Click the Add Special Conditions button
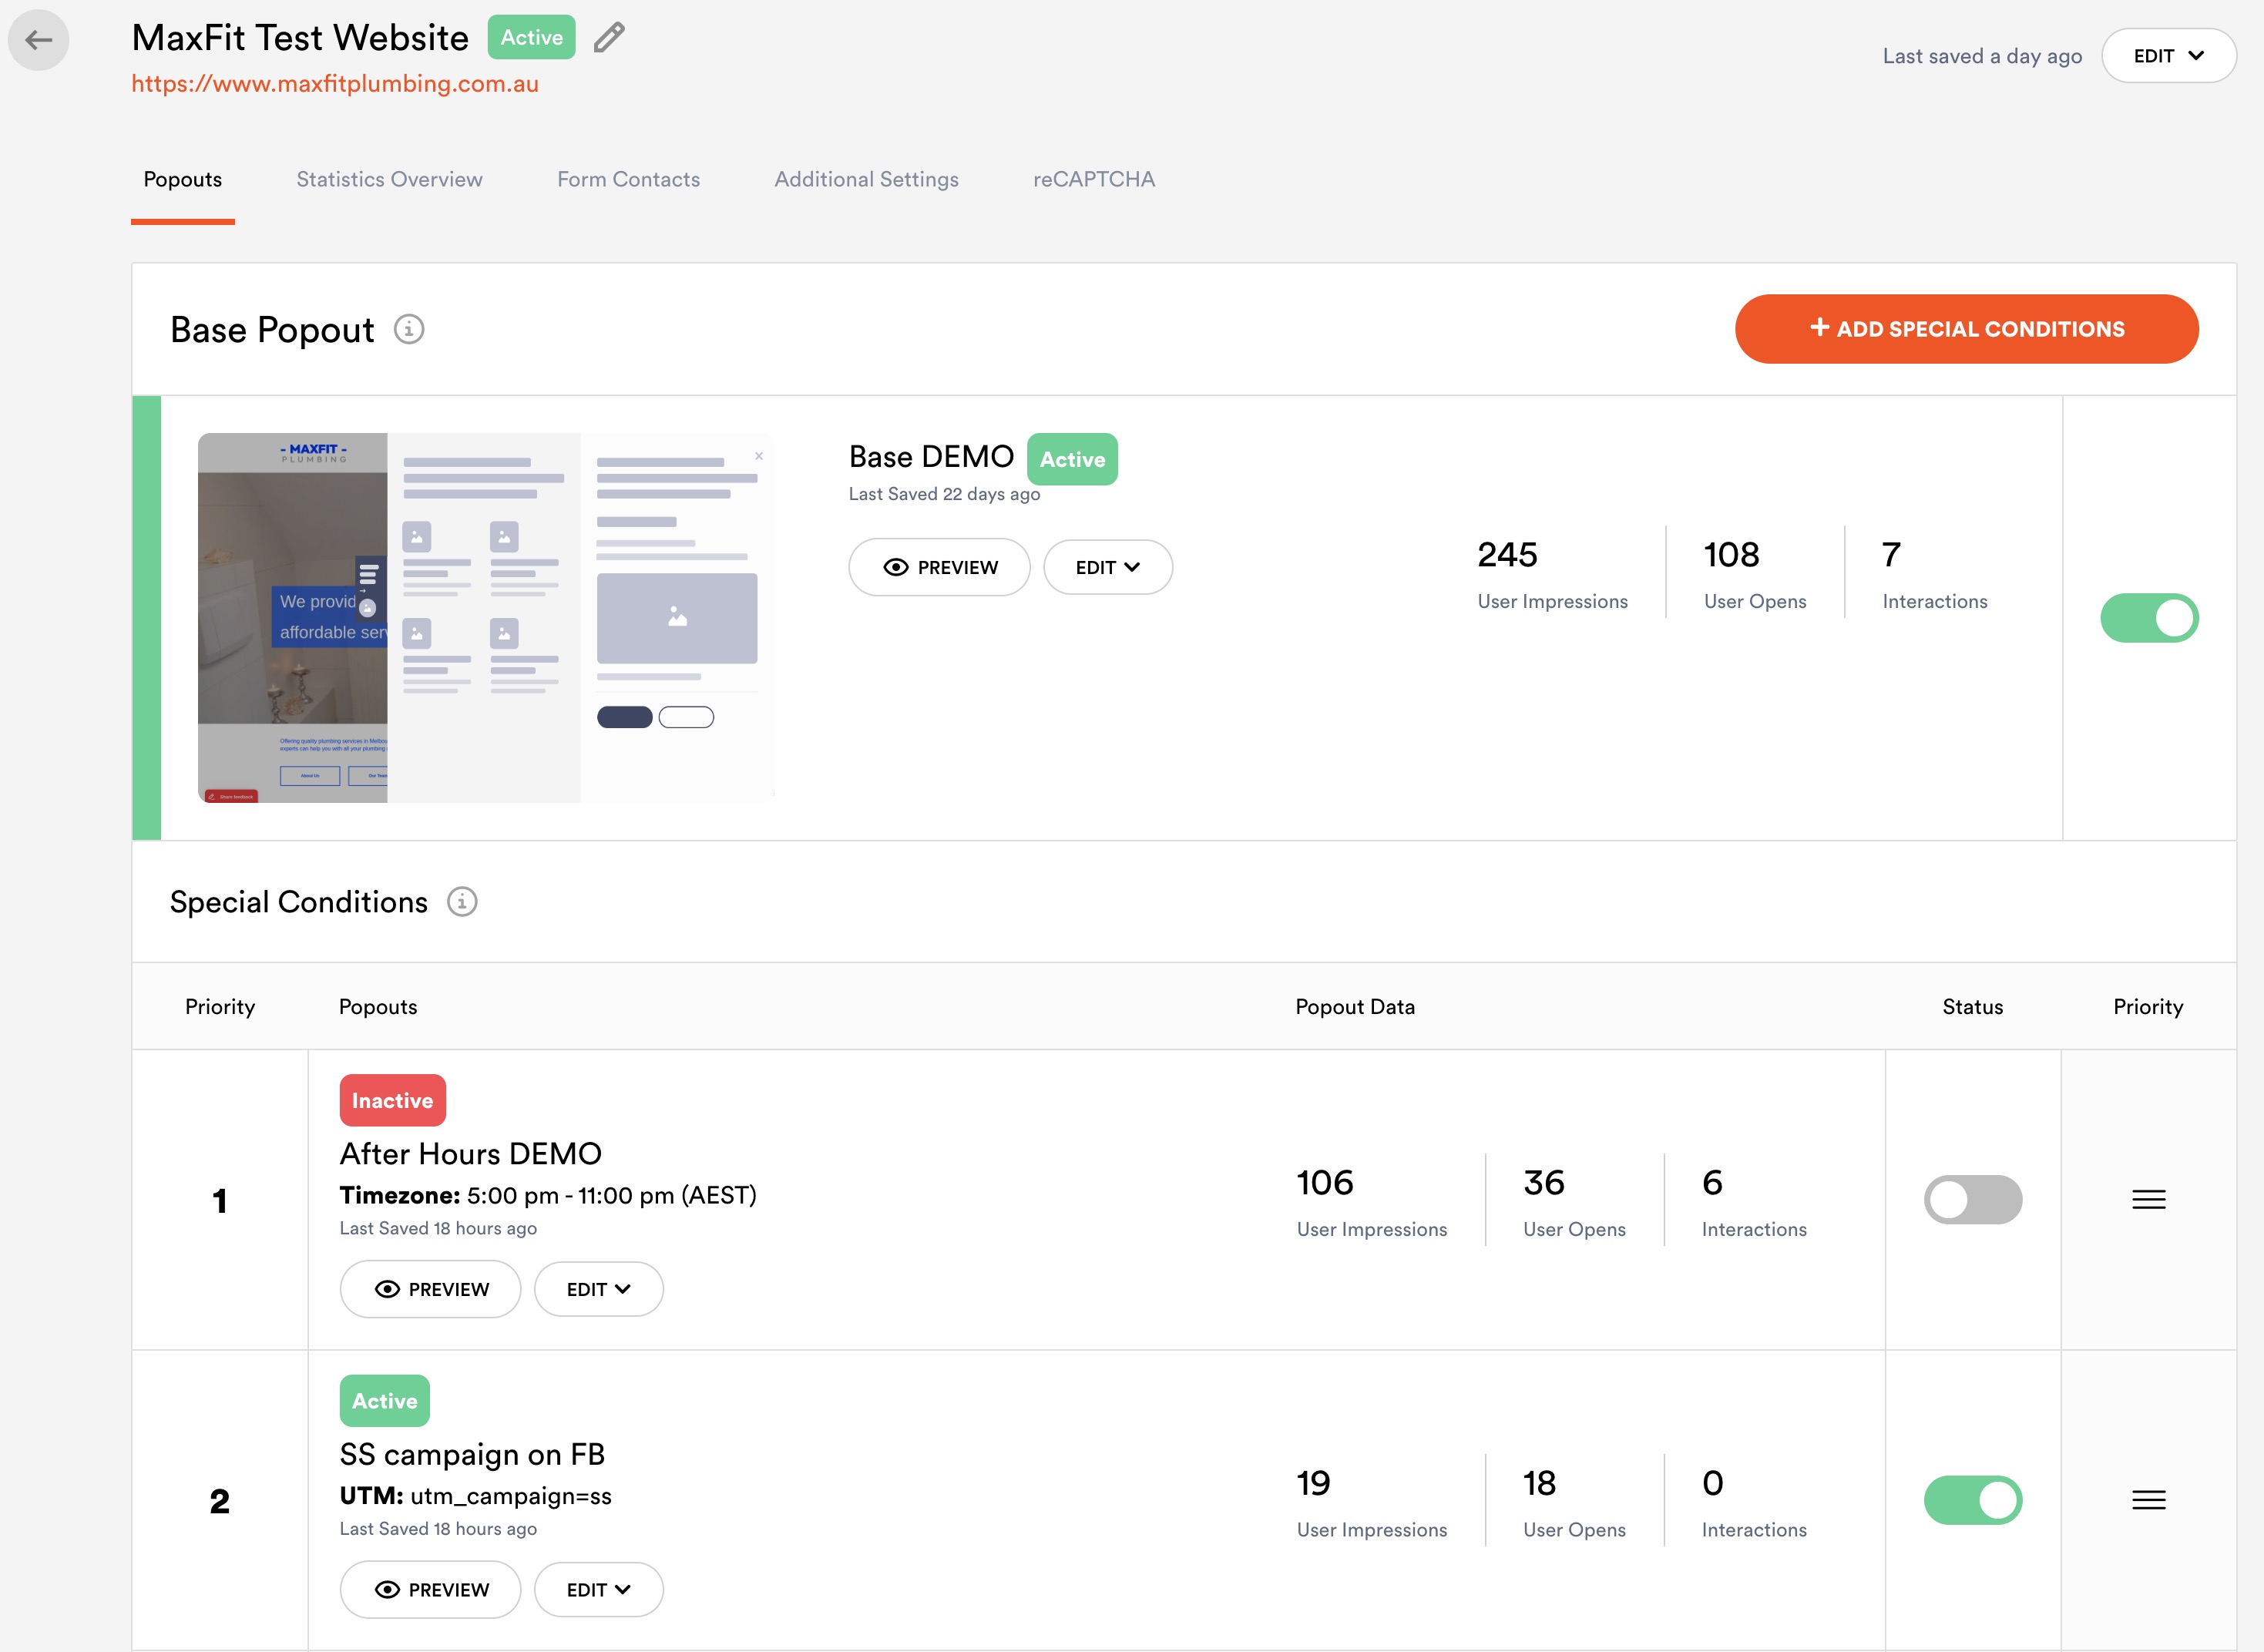This screenshot has height=1652, width=2264. tap(1966, 329)
